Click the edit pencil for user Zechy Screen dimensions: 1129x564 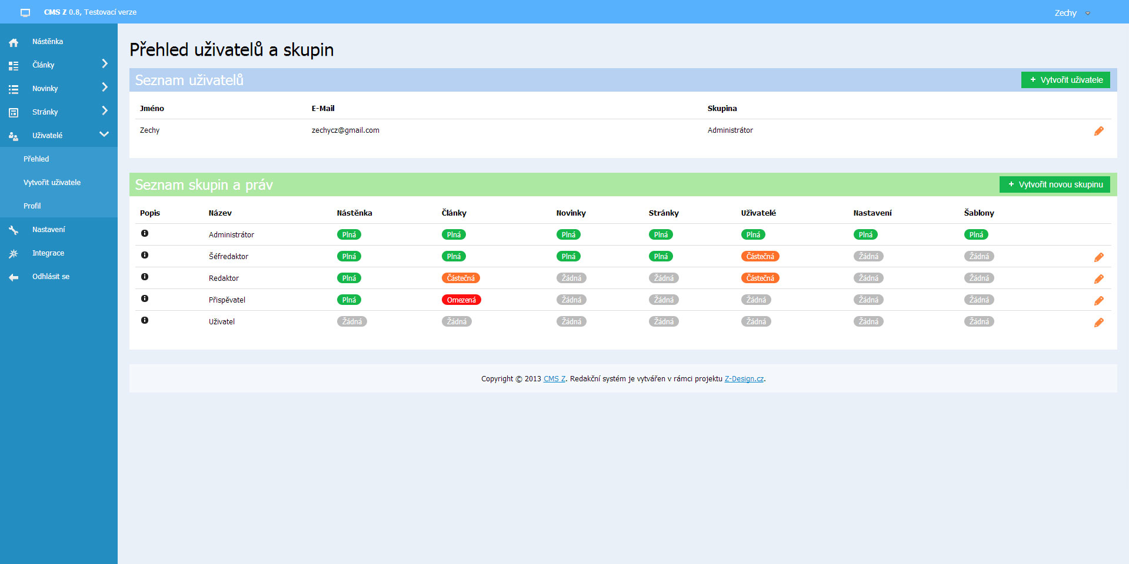pyautogui.click(x=1098, y=131)
